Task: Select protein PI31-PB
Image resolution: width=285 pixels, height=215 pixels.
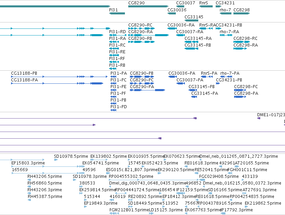Action: [x=118, y=100]
